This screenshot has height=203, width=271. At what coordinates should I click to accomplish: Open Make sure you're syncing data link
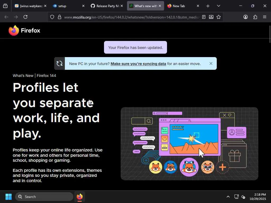coord(138,64)
